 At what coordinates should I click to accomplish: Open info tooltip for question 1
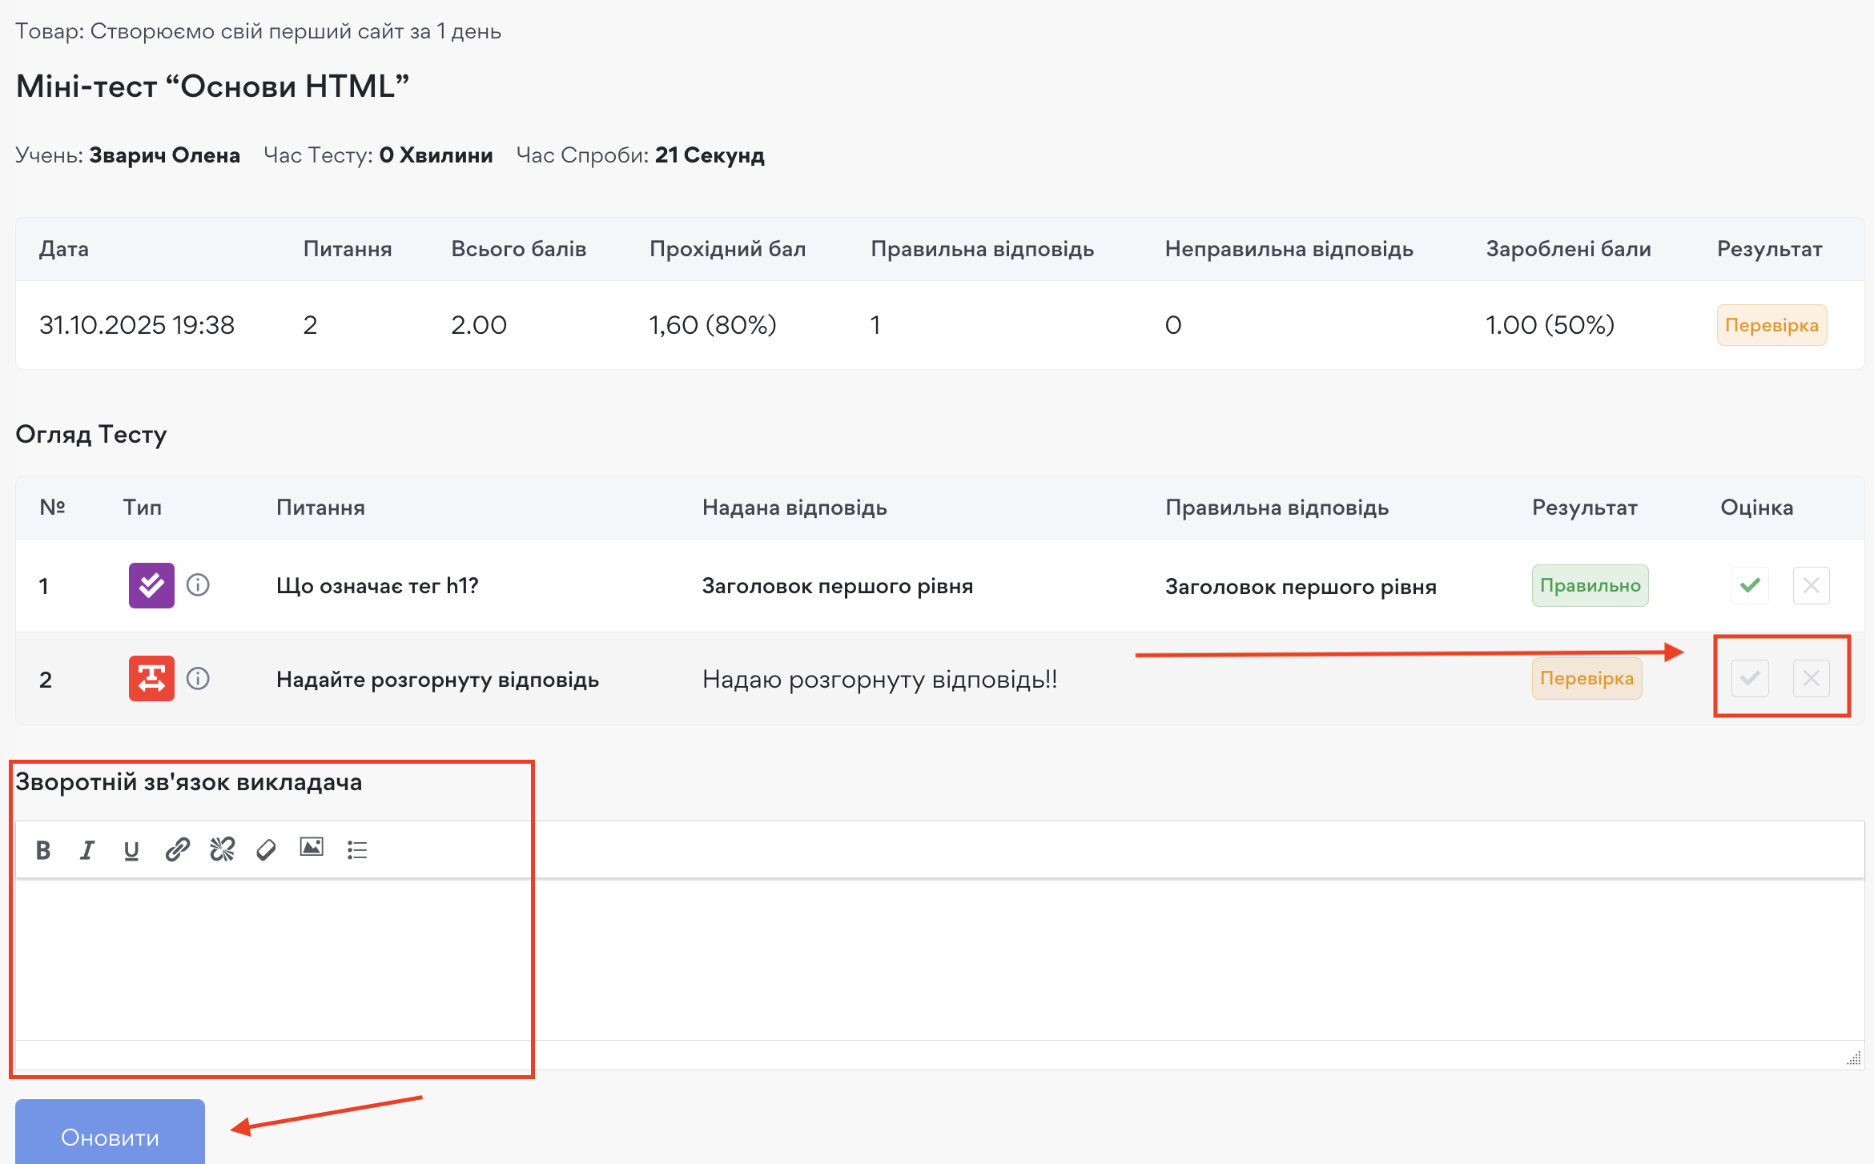(198, 585)
